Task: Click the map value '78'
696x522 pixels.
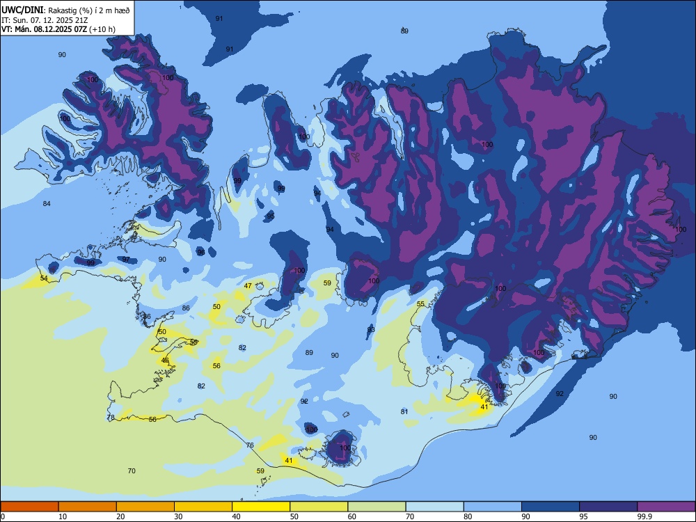Action: pyautogui.click(x=111, y=417)
